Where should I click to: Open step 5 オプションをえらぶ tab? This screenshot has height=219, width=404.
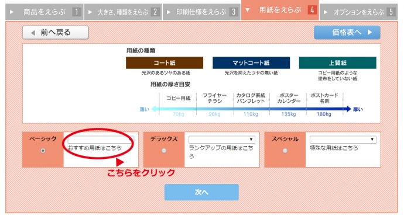(x=359, y=12)
